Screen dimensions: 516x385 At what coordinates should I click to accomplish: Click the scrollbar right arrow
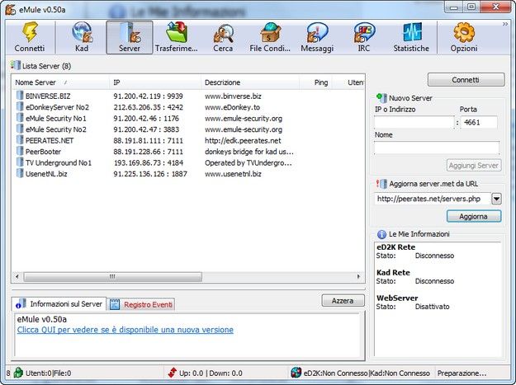pos(358,277)
